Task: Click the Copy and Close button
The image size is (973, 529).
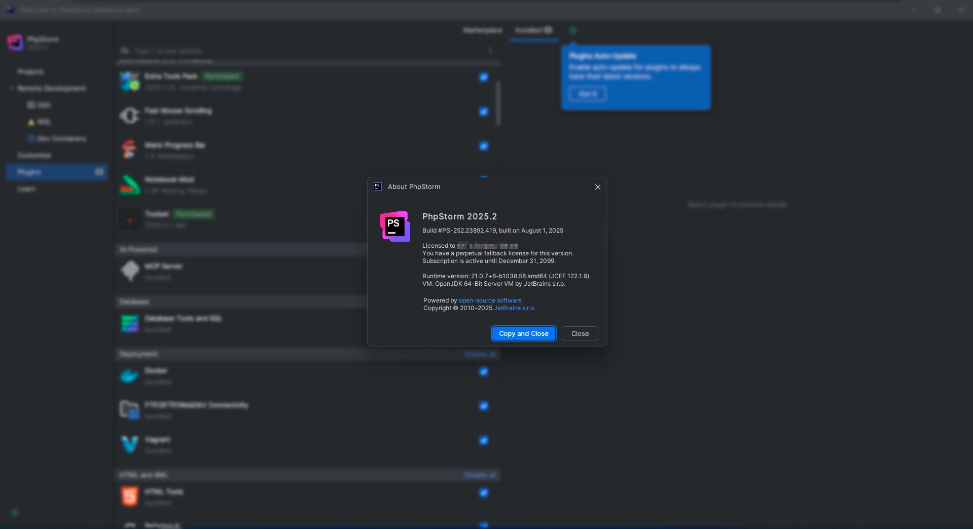Action: coord(524,333)
